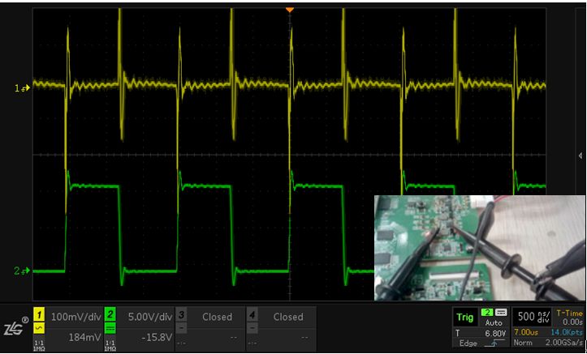Open the 500 ns/div timebase setting
Image resolution: width=587 pixels, height=354 pixels.
(532, 316)
